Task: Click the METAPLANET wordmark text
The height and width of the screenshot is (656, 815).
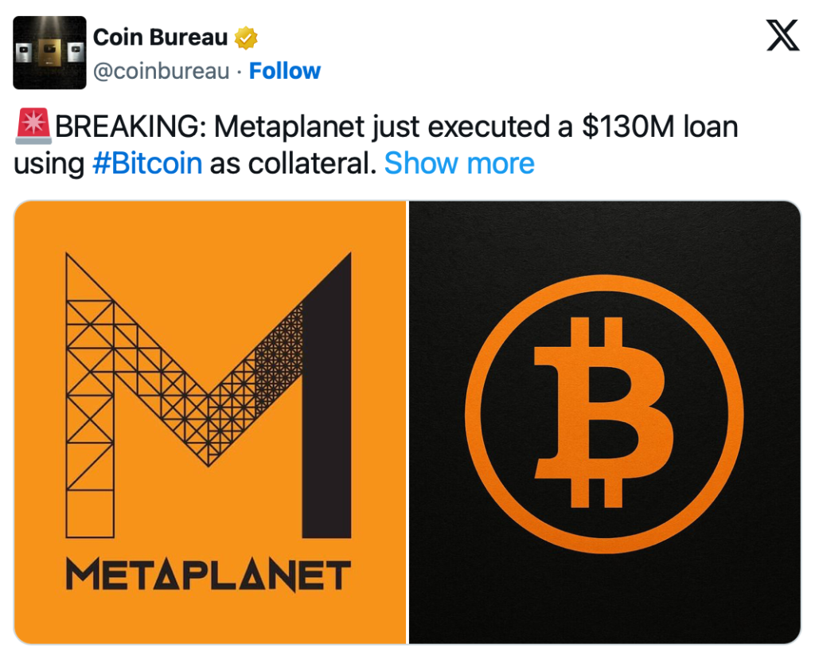Action: (x=208, y=575)
